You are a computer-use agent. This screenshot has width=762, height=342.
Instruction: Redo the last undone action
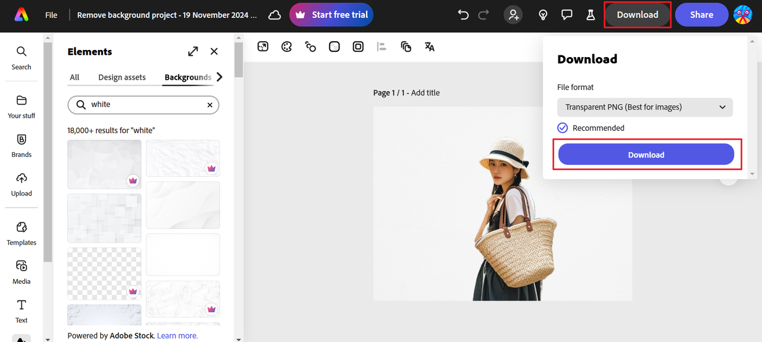pyautogui.click(x=483, y=15)
